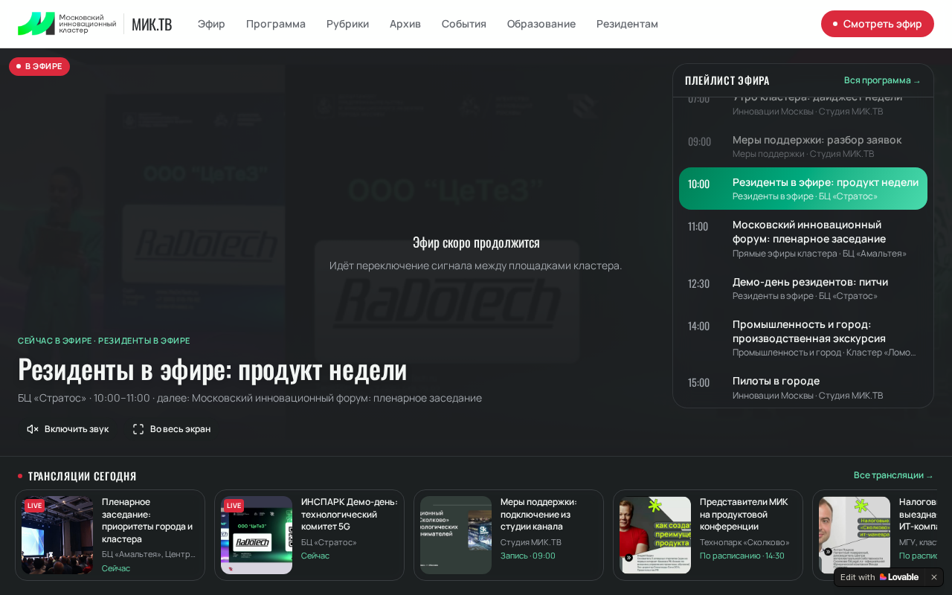This screenshot has width=952, height=595.
Task: Select 10:00 Резиденты в эфире playlist item
Action: click(x=803, y=189)
